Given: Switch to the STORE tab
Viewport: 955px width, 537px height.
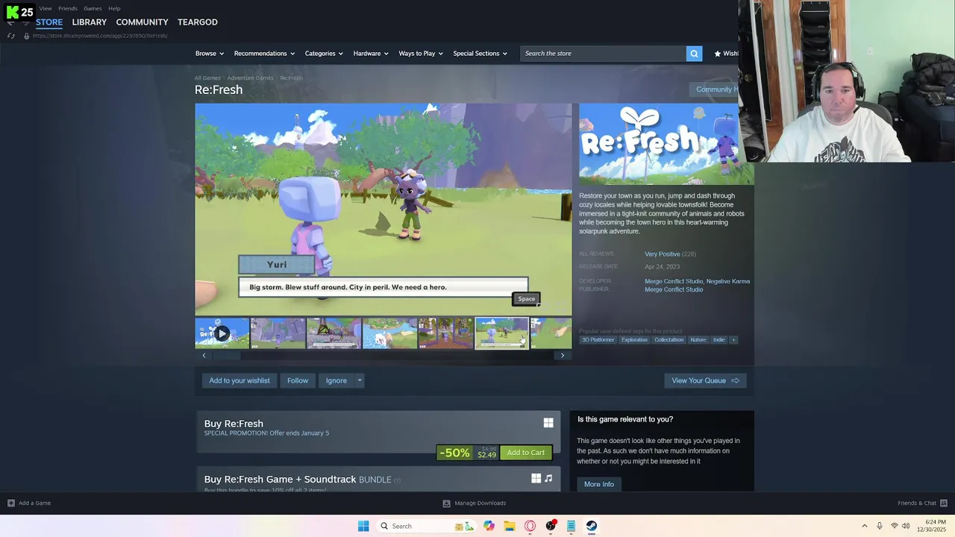Looking at the screenshot, I should point(49,22).
